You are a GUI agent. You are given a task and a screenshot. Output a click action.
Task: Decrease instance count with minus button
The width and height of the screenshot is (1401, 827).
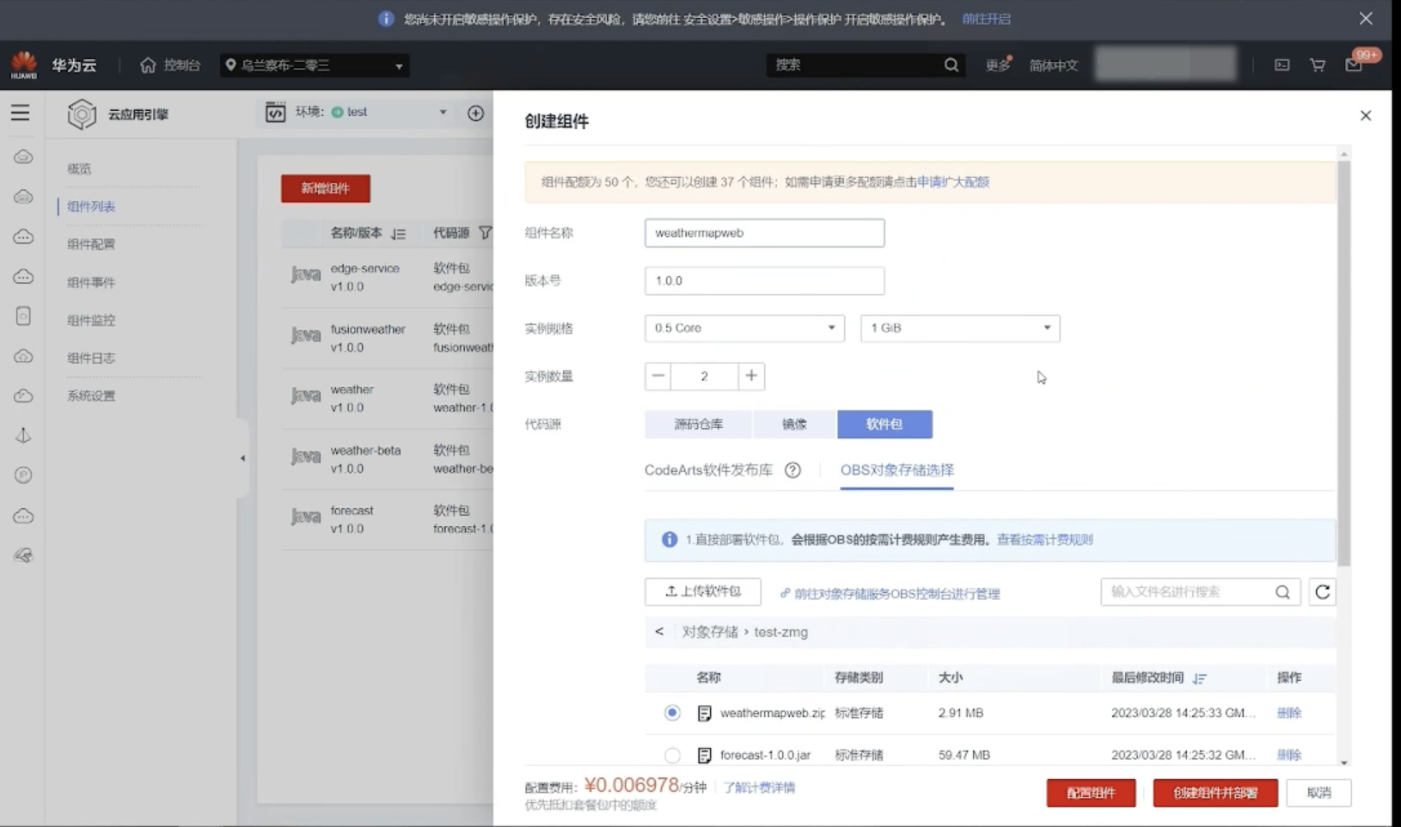(x=658, y=376)
